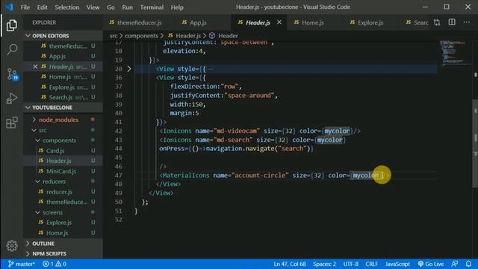Open the Help menu
This screenshot has height=269, width=478.
pyautogui.click(x=177, y=7)
